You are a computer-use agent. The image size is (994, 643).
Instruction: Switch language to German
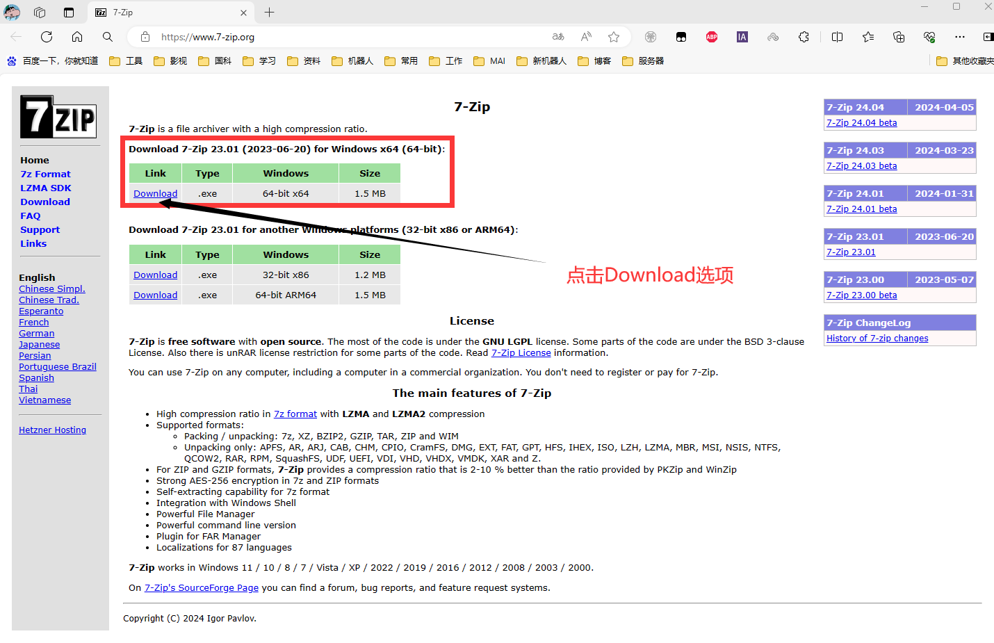point(37,334)
